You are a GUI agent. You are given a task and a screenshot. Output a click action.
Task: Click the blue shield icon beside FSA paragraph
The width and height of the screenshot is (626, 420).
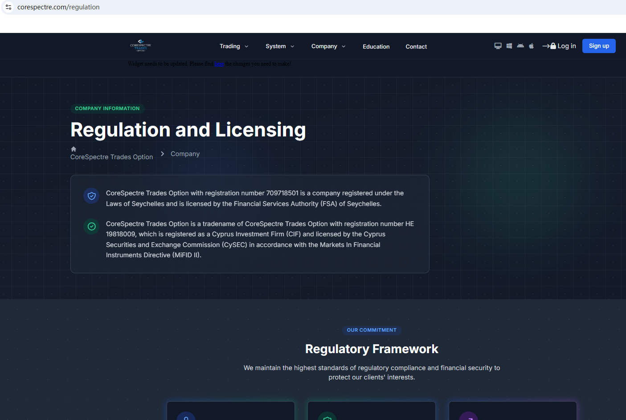click(91, 196)
